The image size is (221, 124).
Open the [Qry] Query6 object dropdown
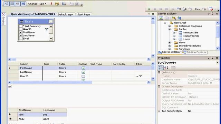pyautogui.click(x=217, y=63)
